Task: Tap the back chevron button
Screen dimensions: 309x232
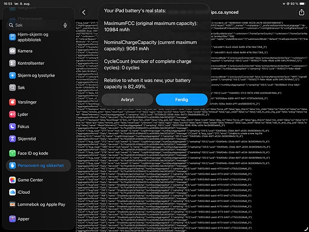Action: point(84,12)
